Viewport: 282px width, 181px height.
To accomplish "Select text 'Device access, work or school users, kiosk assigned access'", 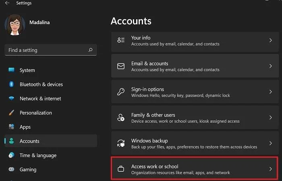I will point(185,121).
